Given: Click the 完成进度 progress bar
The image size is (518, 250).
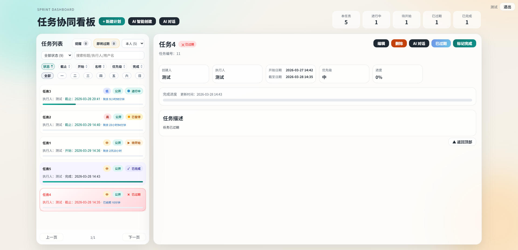Looking at the screenshot, I should coord(317,100).
